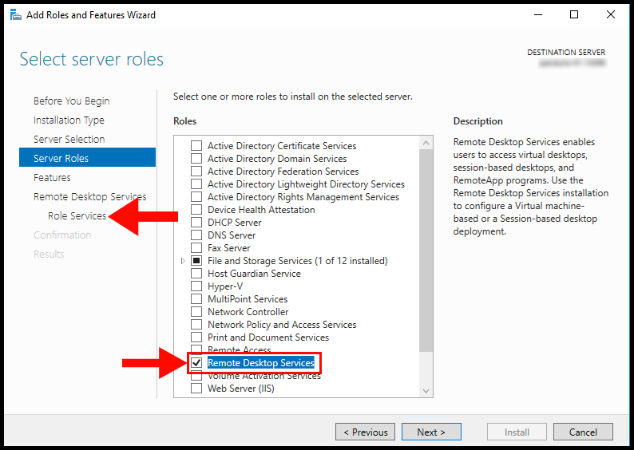Select the Hyper-V role label
This screenshot has width=634, height=450.
tap(225, 286)
